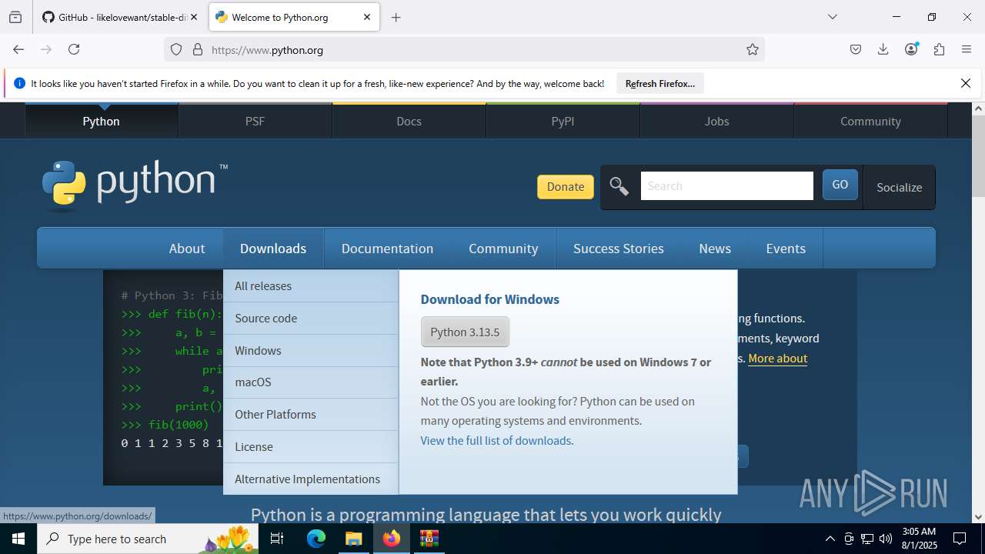Click the search magnifier icon

(619, 186)
